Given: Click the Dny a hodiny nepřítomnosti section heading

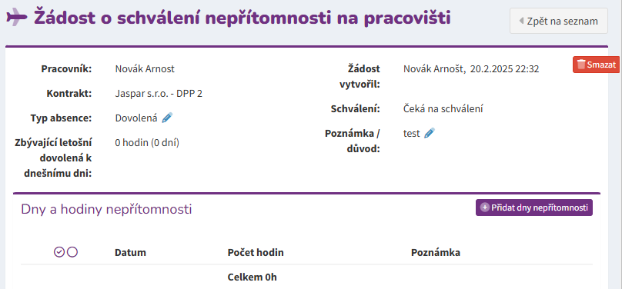Looking at the screenshot, I should click(x=106, y=209).
